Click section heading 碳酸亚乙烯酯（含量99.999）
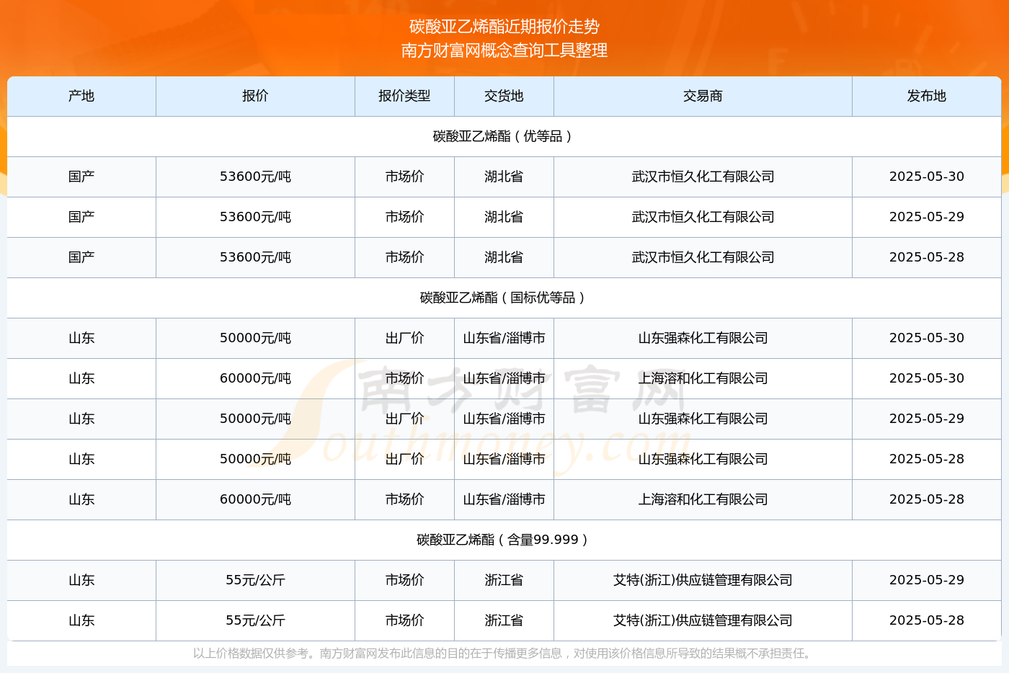Image resolution: width=1009 pixels, height=673 pixels. pyautogui.click(x=504, y=540)
